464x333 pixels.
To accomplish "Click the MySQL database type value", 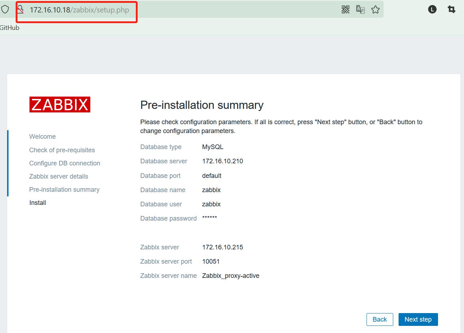I will (213, 147).
